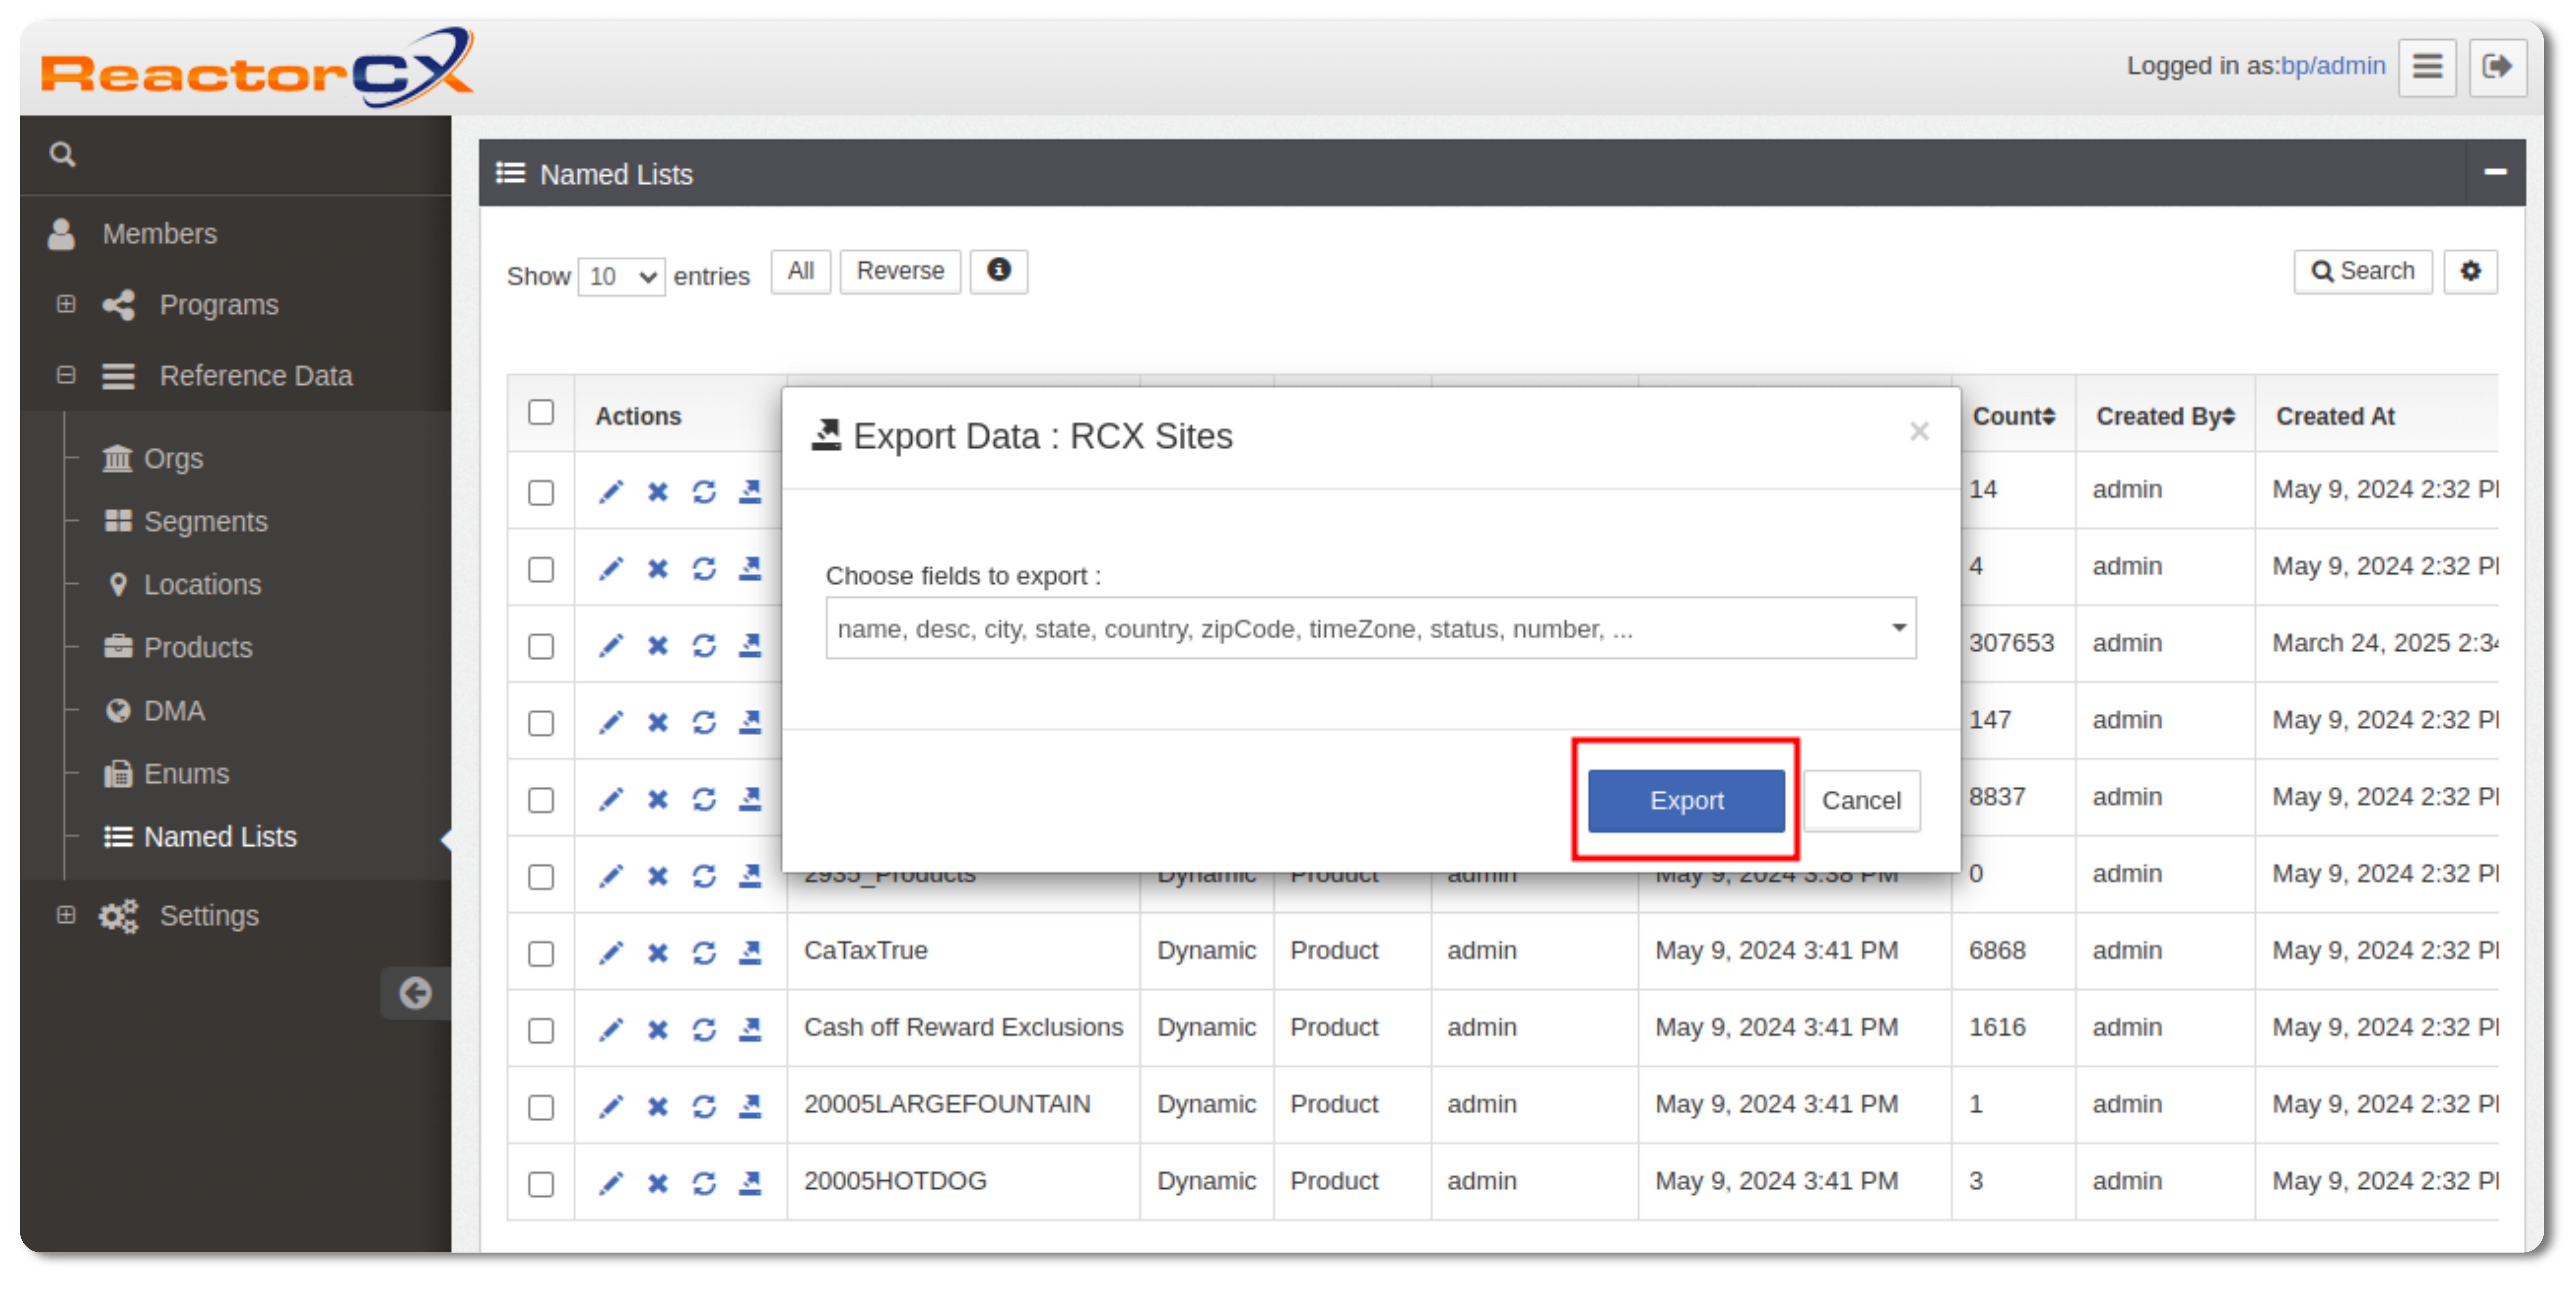2576x1297 pixels.
Task: Check the box for the count 4 row
Action: click(x=541, y=570)
